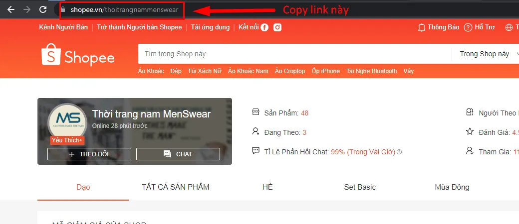
Task: Open the Mùa Đông category tab
Action: tap(452, 187)
